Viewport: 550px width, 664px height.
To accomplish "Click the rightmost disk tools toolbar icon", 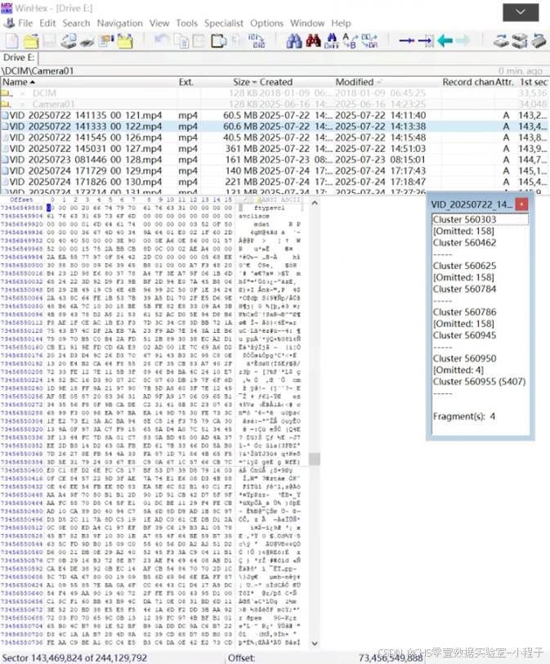I will point(539,41).
